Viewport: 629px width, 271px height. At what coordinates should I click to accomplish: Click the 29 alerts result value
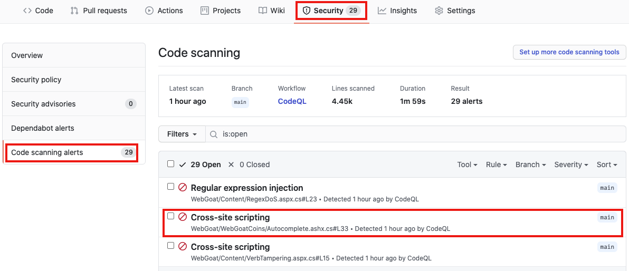[466, 101]
